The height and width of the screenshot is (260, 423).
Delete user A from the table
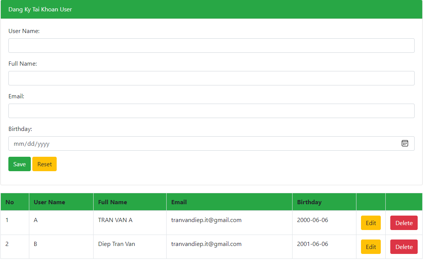pyautogui.click(x=404, y=223)
